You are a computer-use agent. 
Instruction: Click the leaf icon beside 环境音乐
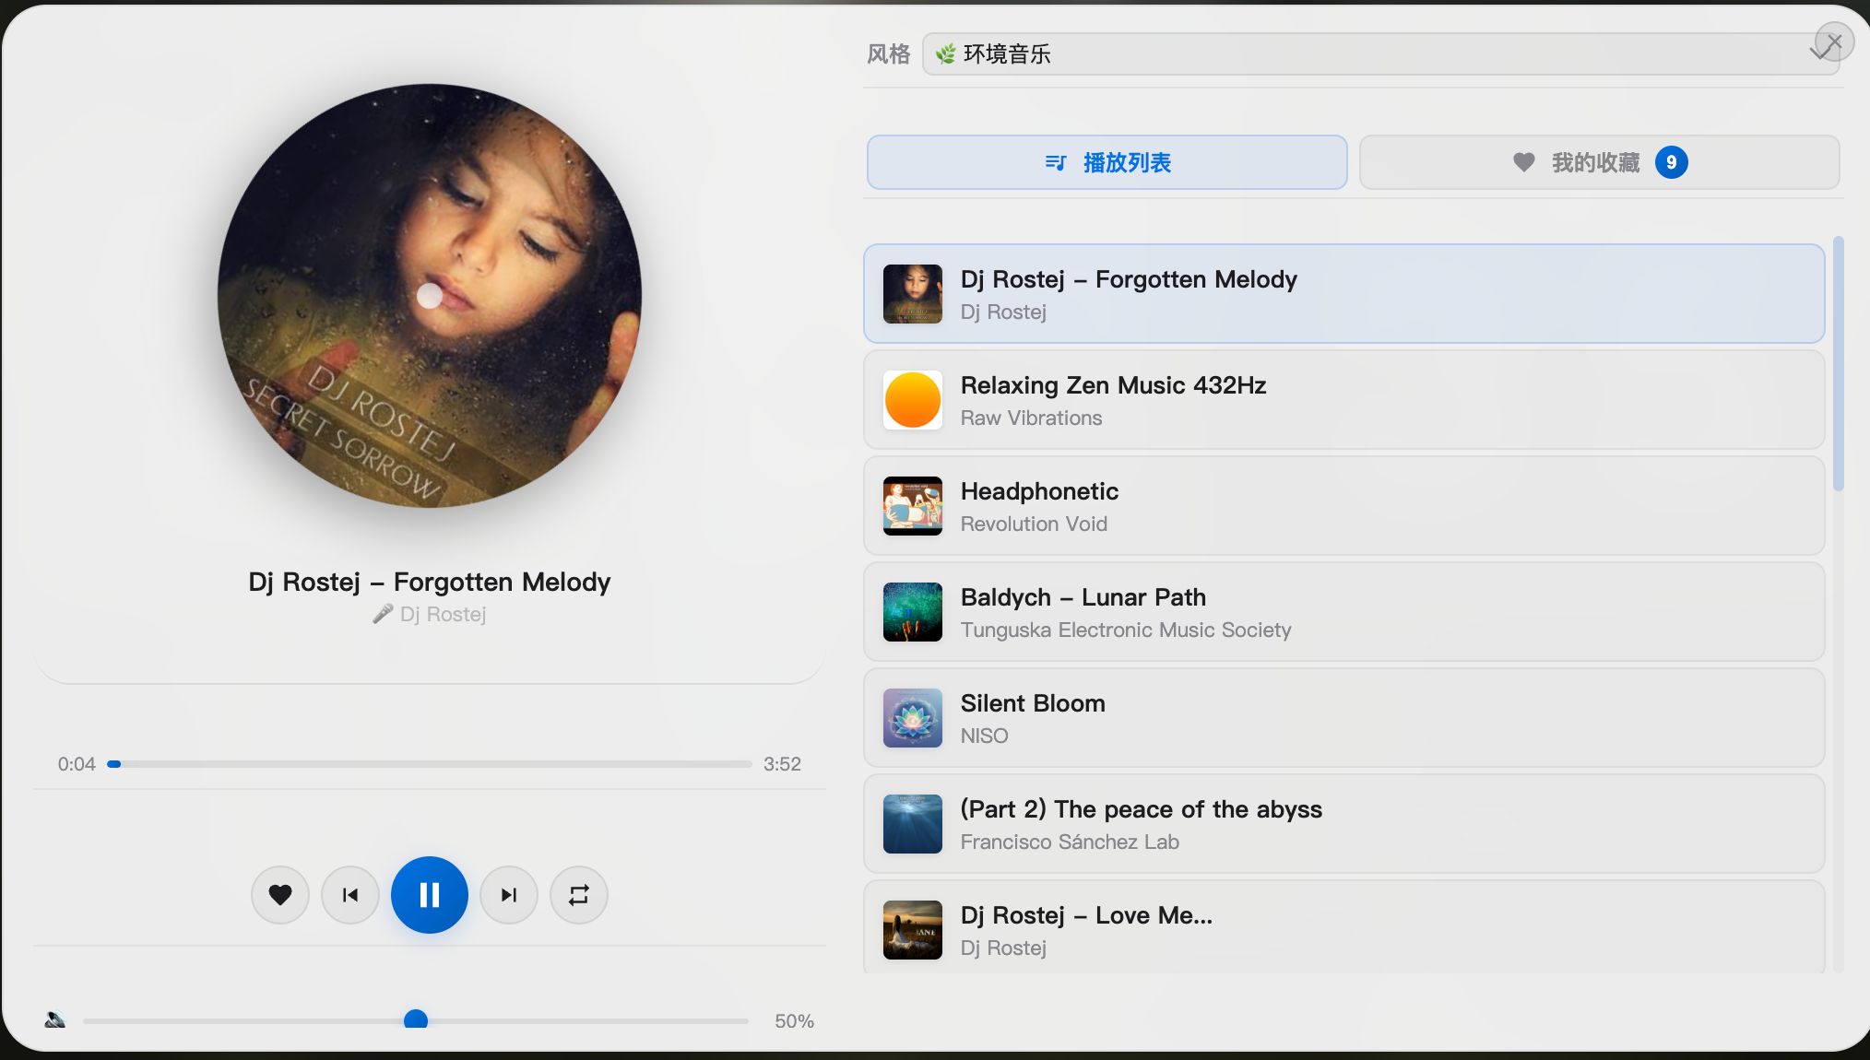pyautogui.click(x=945, y=54)
